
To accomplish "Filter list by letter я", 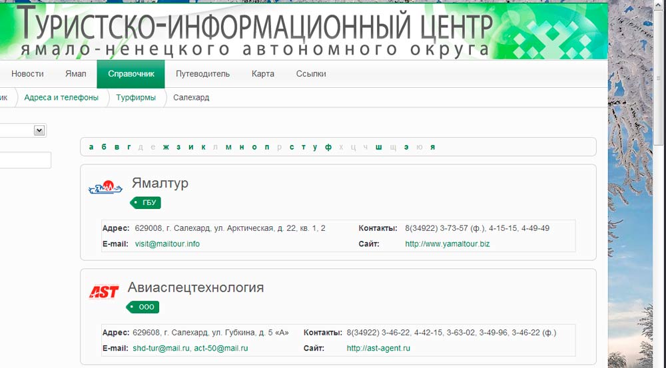I will (x=432, y=147).
